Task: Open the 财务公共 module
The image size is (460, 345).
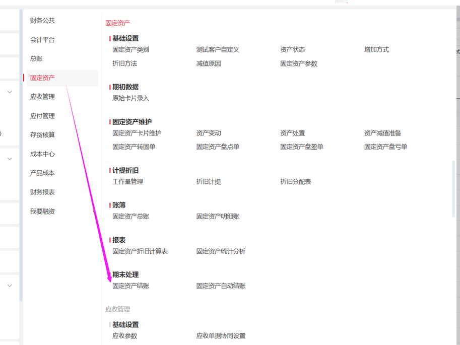Action: point(42,21)
